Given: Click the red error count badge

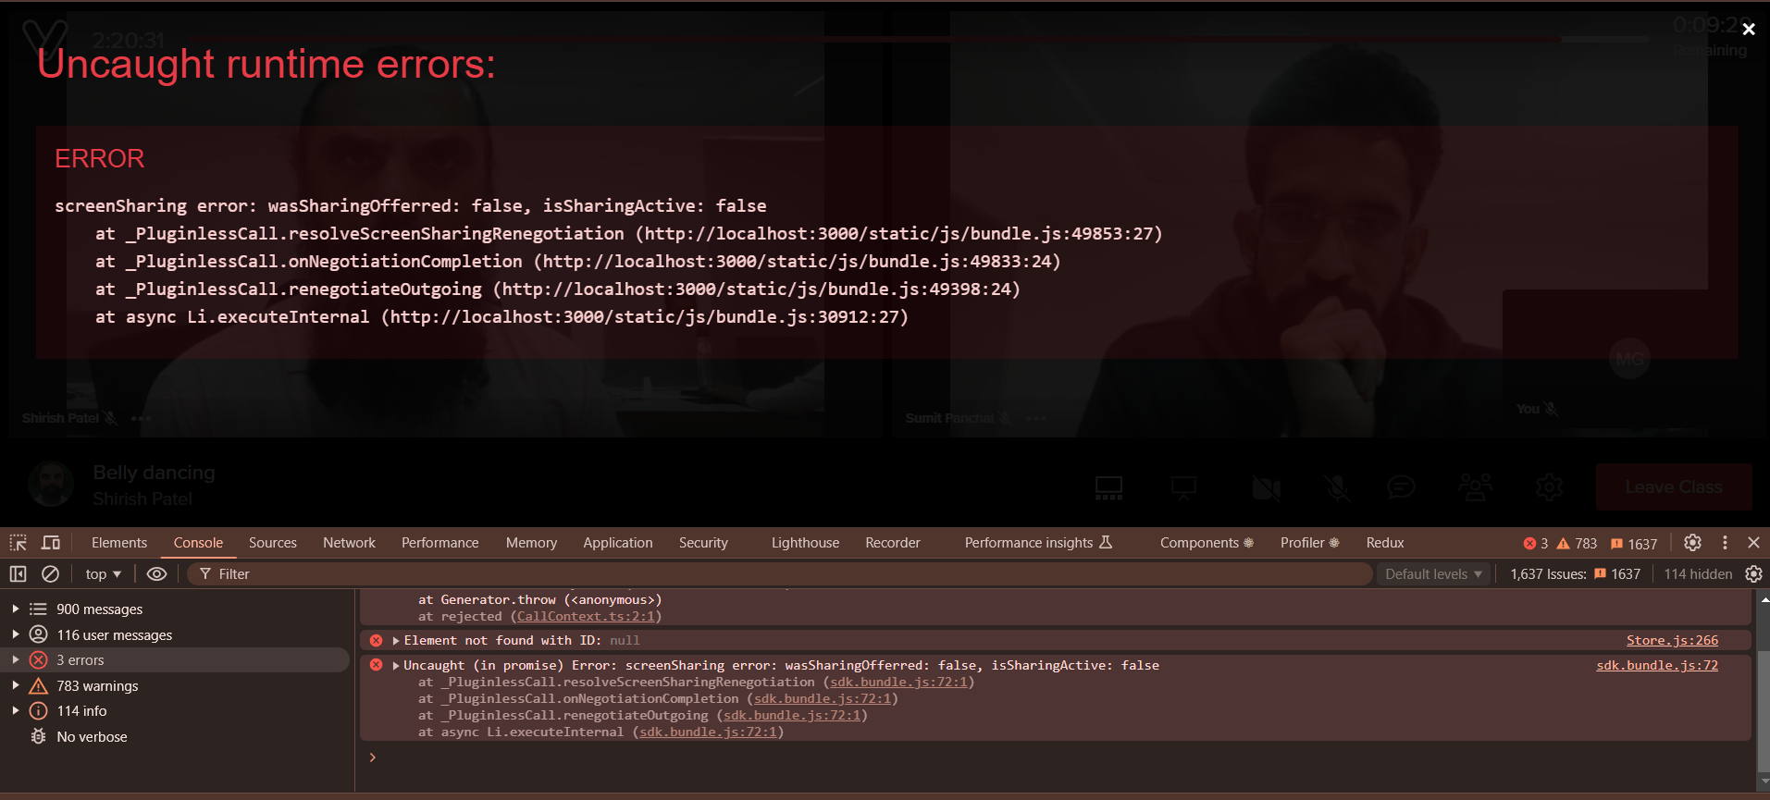Looking at the screenshot, I should coord(1536,544).
